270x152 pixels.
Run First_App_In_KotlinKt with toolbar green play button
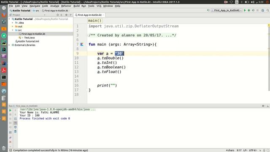245,10
